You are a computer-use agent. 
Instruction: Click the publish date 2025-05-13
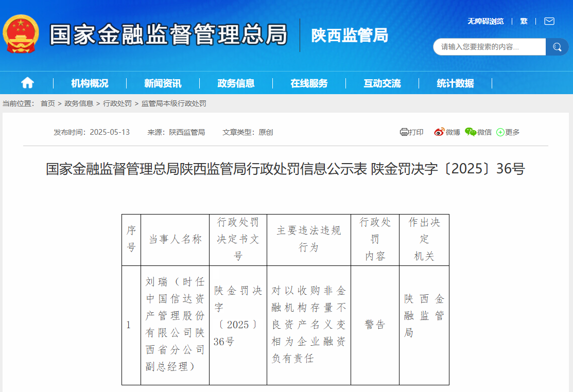pyautogui.click(x=110, y=132)
